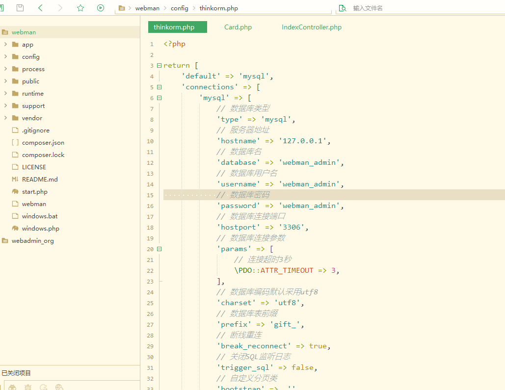Click the file search magnifier icon
This screenshot has width=505, height=390.
tap(343, 8)
